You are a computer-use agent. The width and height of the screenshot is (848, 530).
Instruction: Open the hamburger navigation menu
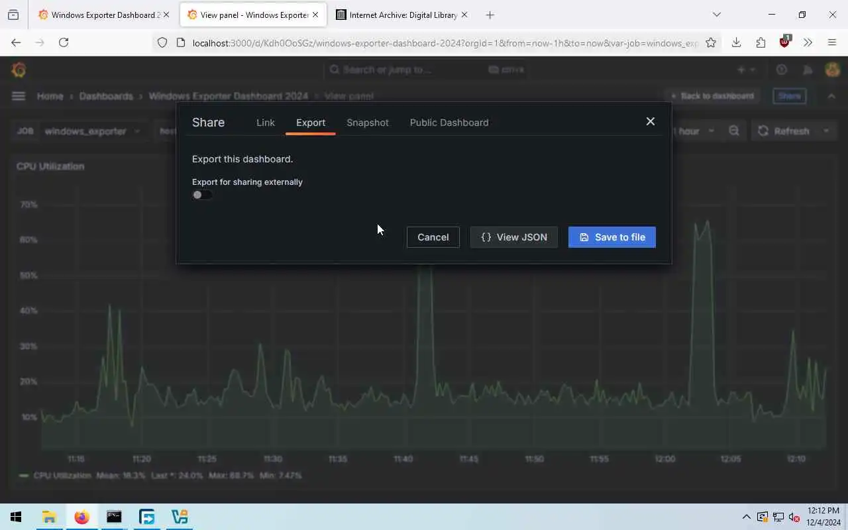point(19,96)
